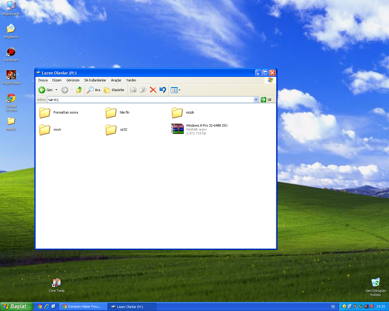Open the Araçlar menu

point(116,80)
